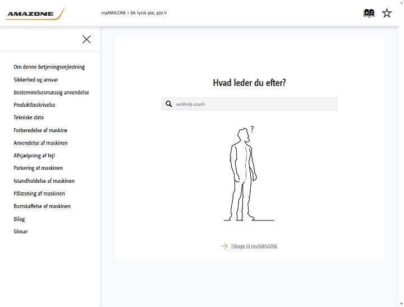Open Om denne betjeningsvejledning chapter

(x=49, y=67)
